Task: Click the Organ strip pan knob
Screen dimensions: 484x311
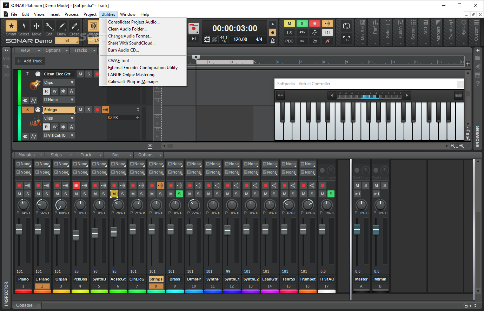Action: tap(61, 204)
